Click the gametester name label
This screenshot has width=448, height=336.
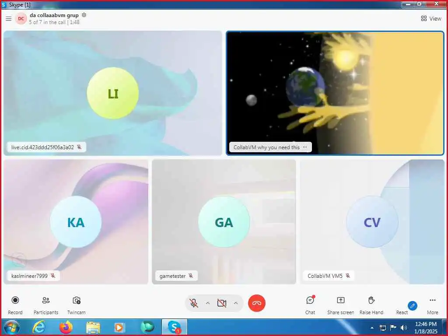coord(172,276)
